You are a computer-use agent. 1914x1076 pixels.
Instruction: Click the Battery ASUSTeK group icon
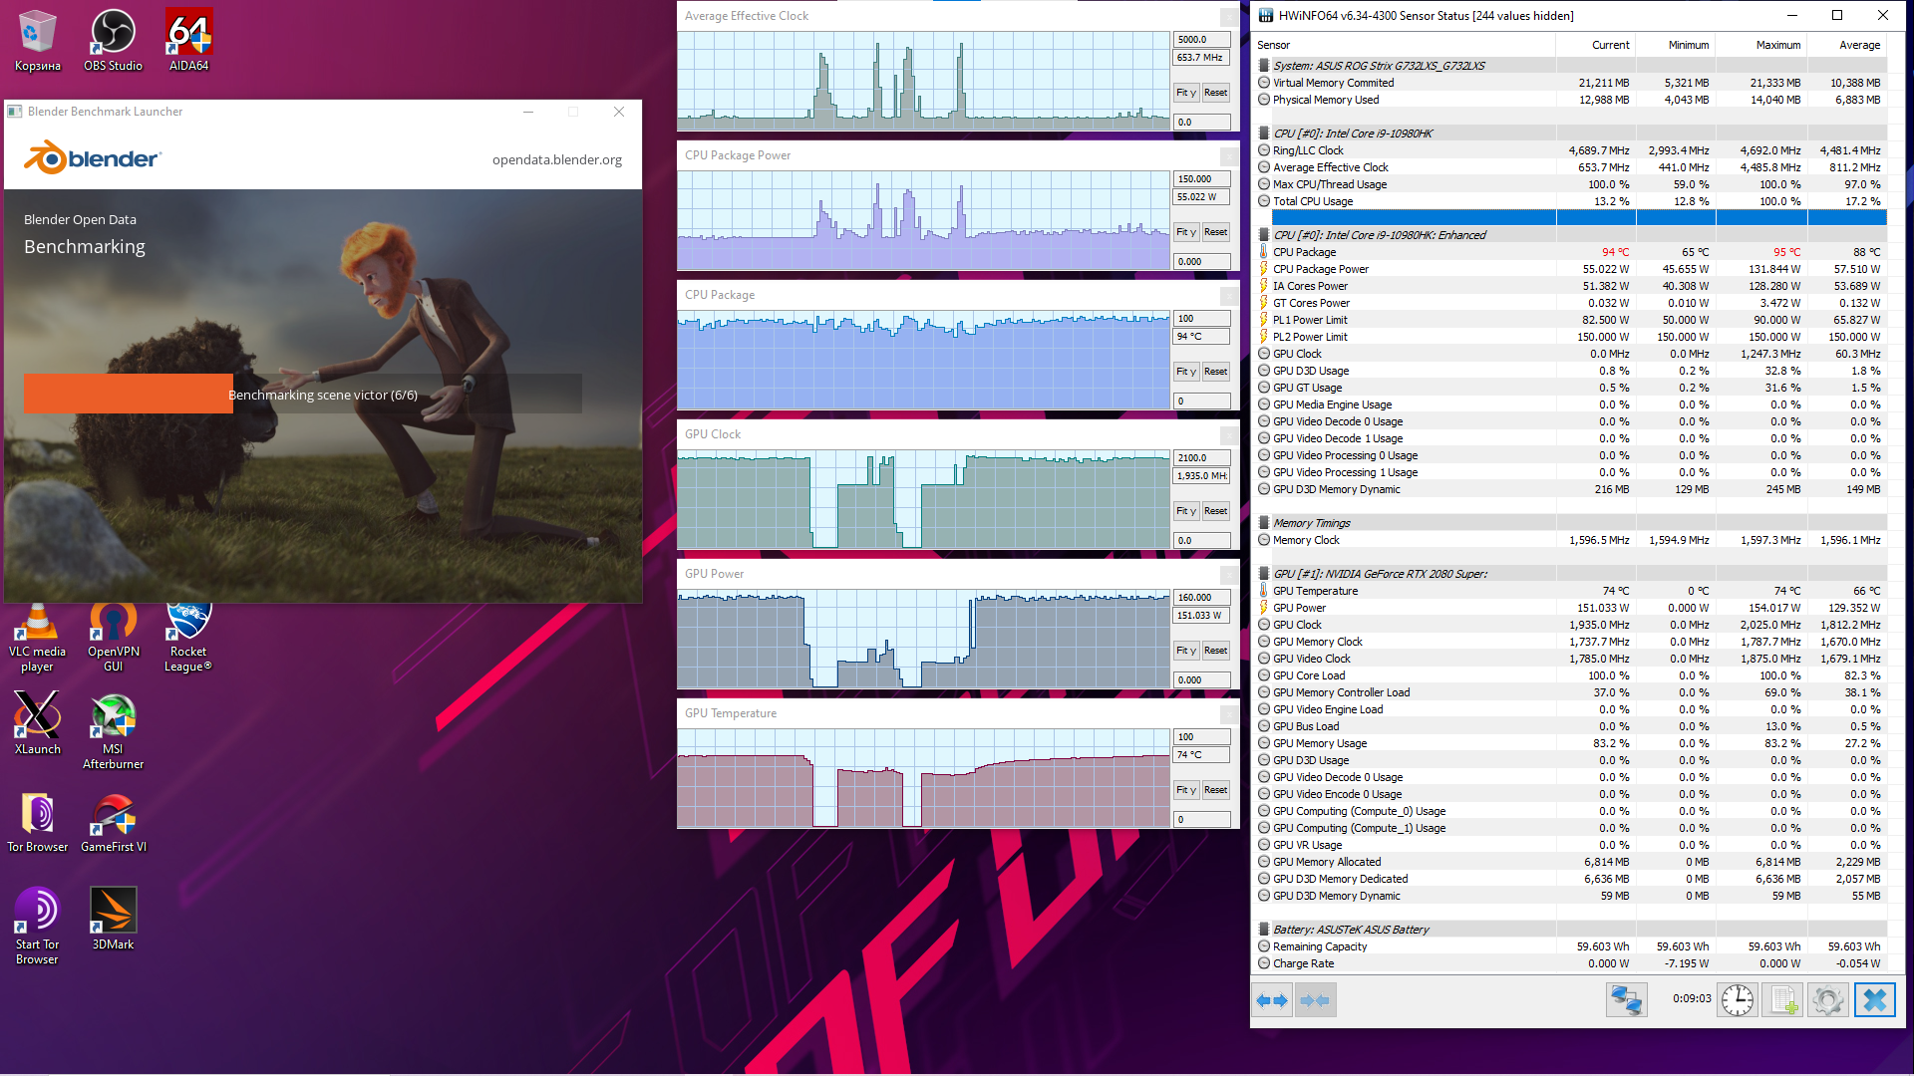coord(1264,930)
